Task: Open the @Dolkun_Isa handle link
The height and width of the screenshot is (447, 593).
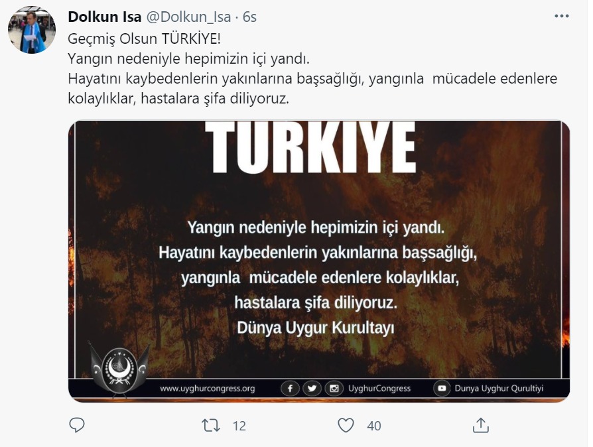Action: click(x=188, y=17)
